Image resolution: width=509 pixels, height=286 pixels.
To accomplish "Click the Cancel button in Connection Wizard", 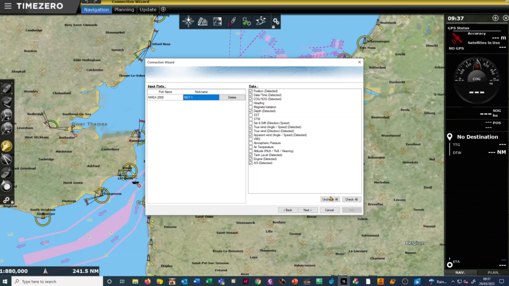I will (x=330, y=210).
